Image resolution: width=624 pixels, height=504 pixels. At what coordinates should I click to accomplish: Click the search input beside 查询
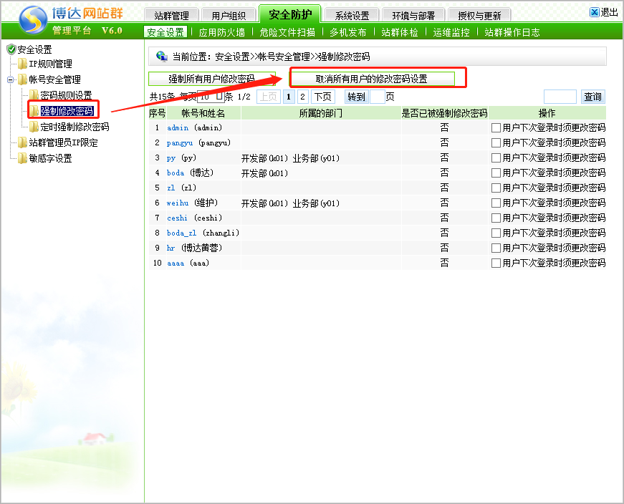pos(560,97)
